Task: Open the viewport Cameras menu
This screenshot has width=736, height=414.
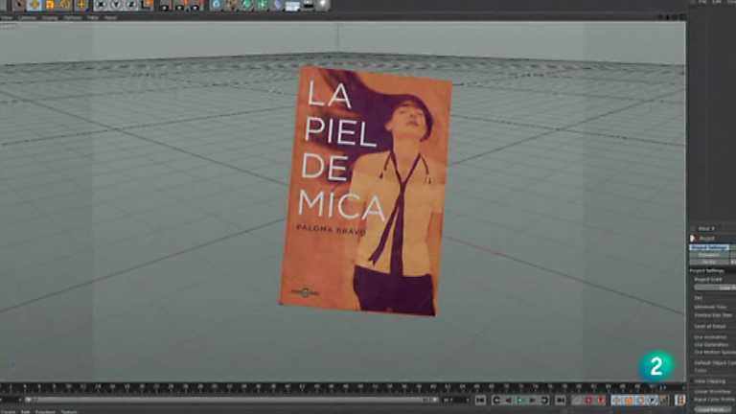Action: pos(27,17)
